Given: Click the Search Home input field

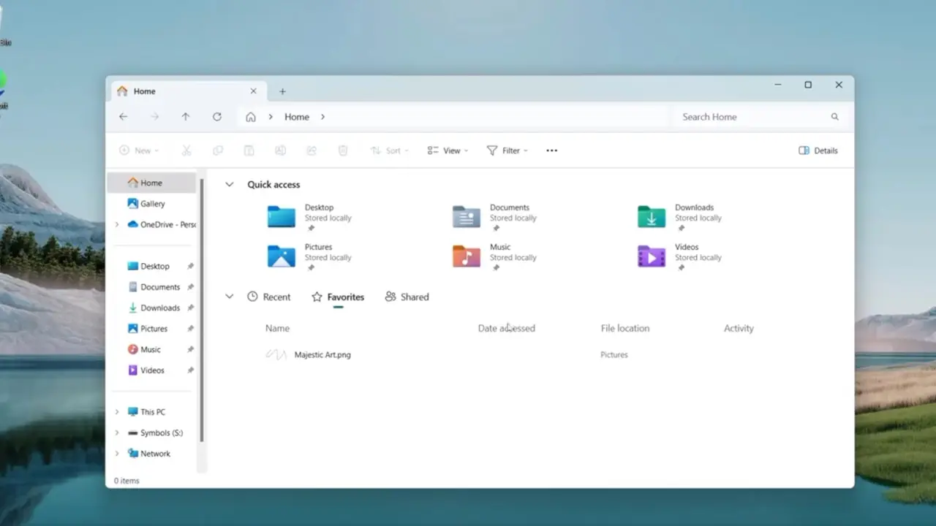Looking at the screenshot, I should [x=753, y=117].
